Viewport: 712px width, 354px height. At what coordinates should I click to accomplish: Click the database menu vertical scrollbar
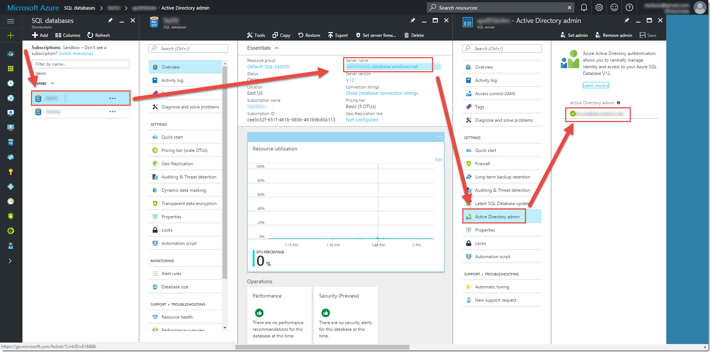pyautogui.click(x=225, y=173)
